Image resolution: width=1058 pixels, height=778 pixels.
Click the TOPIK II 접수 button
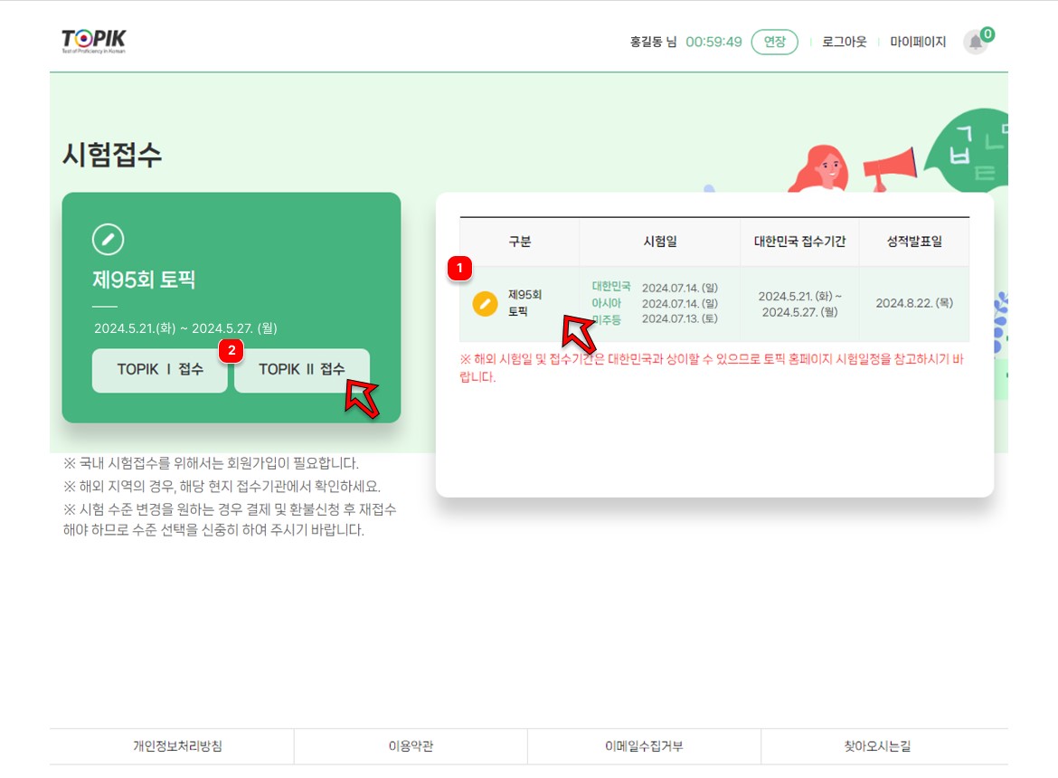[x=302, y=370]
